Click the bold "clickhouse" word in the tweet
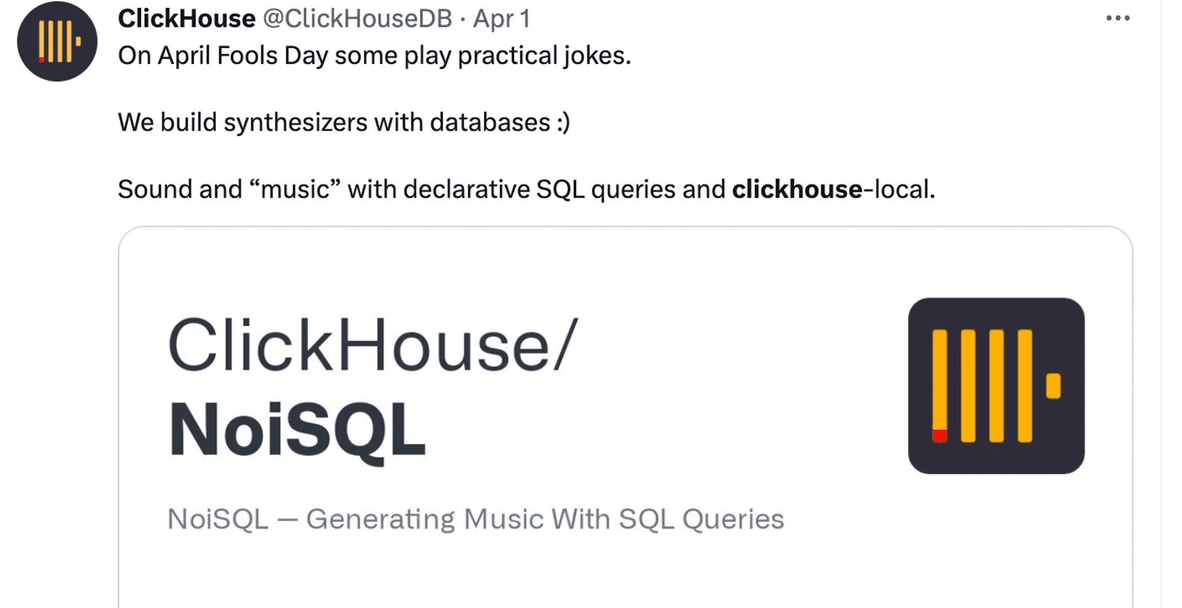The image size is (1182, 608). point(797,189)
